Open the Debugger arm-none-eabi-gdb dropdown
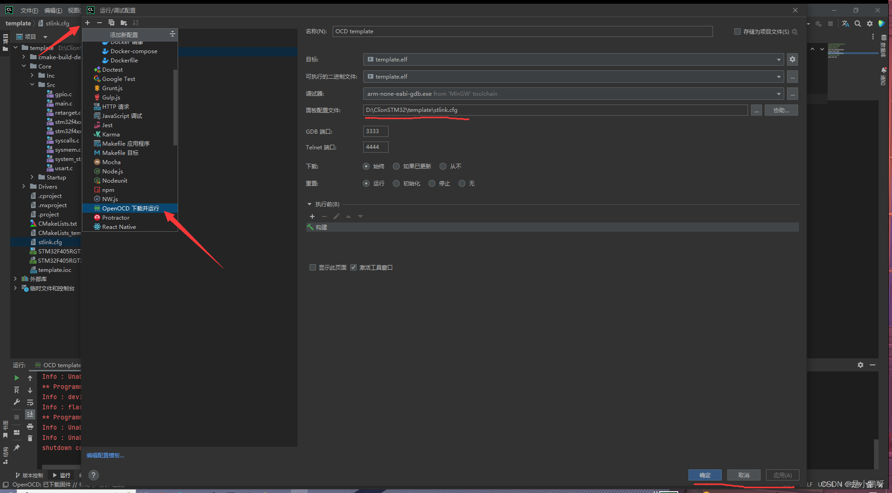 [x=779, y=94]
